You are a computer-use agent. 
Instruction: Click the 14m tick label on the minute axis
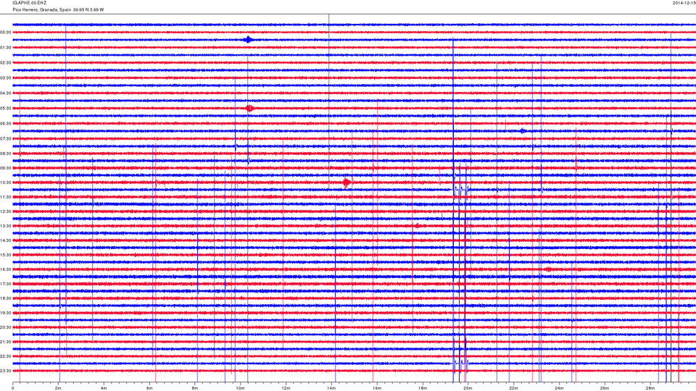331,388
